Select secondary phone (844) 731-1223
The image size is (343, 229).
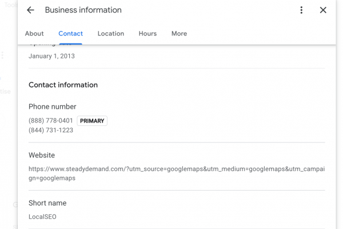(x=51, y=130)
